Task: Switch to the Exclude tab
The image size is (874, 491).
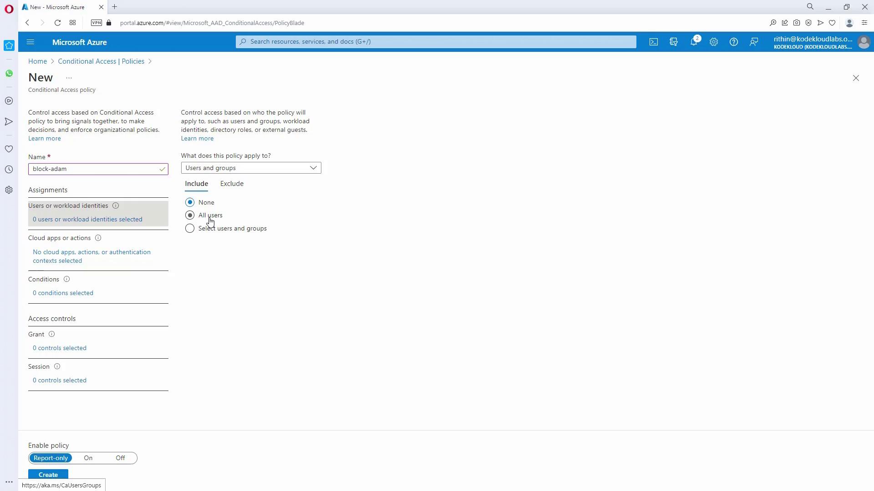Action: 232,184
